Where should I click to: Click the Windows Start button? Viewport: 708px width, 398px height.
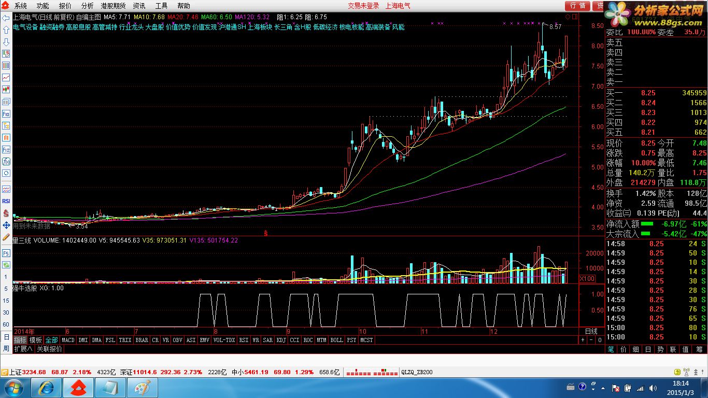point(13,388)
